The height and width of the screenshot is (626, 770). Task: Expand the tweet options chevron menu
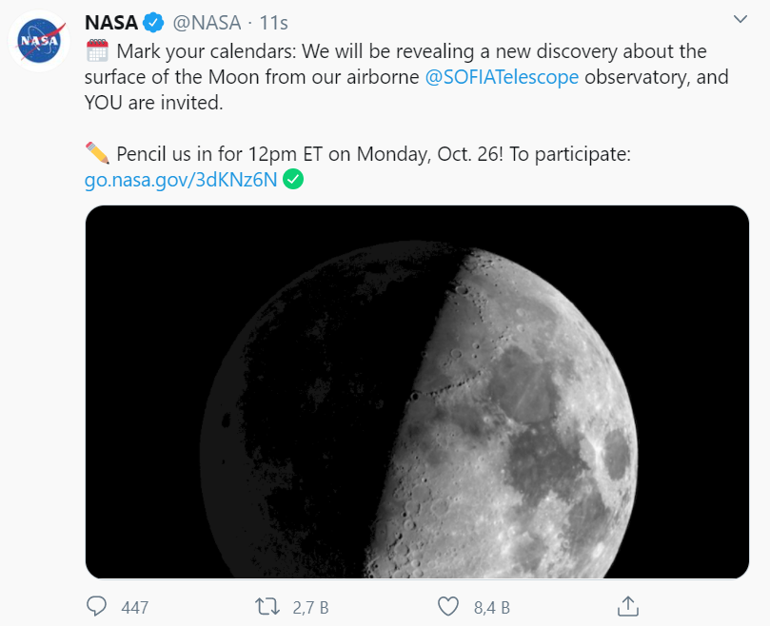(740, 20)
